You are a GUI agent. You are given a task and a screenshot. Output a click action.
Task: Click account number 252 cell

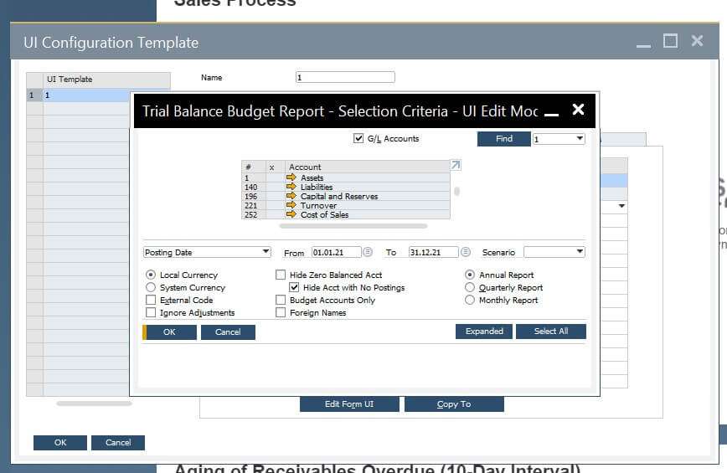[254, 215]
